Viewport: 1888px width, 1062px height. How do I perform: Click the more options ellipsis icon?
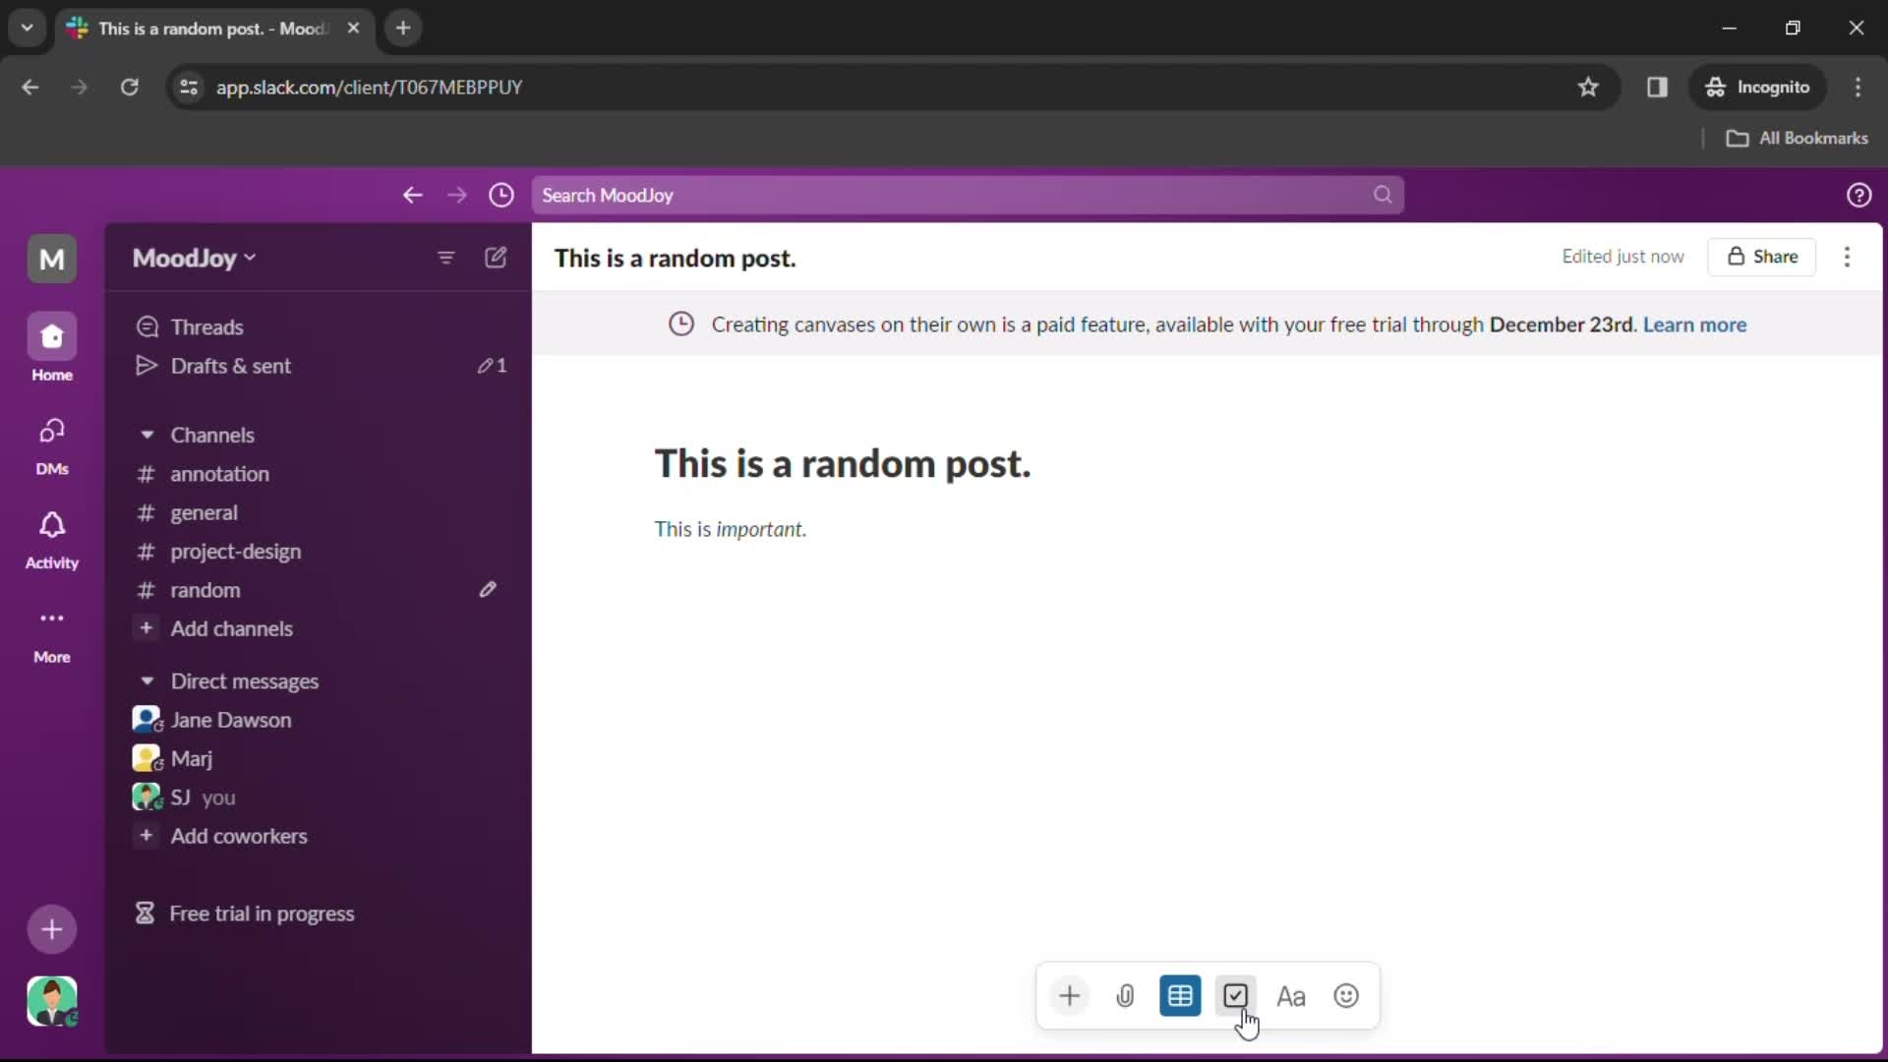[x=1848, y=257]
